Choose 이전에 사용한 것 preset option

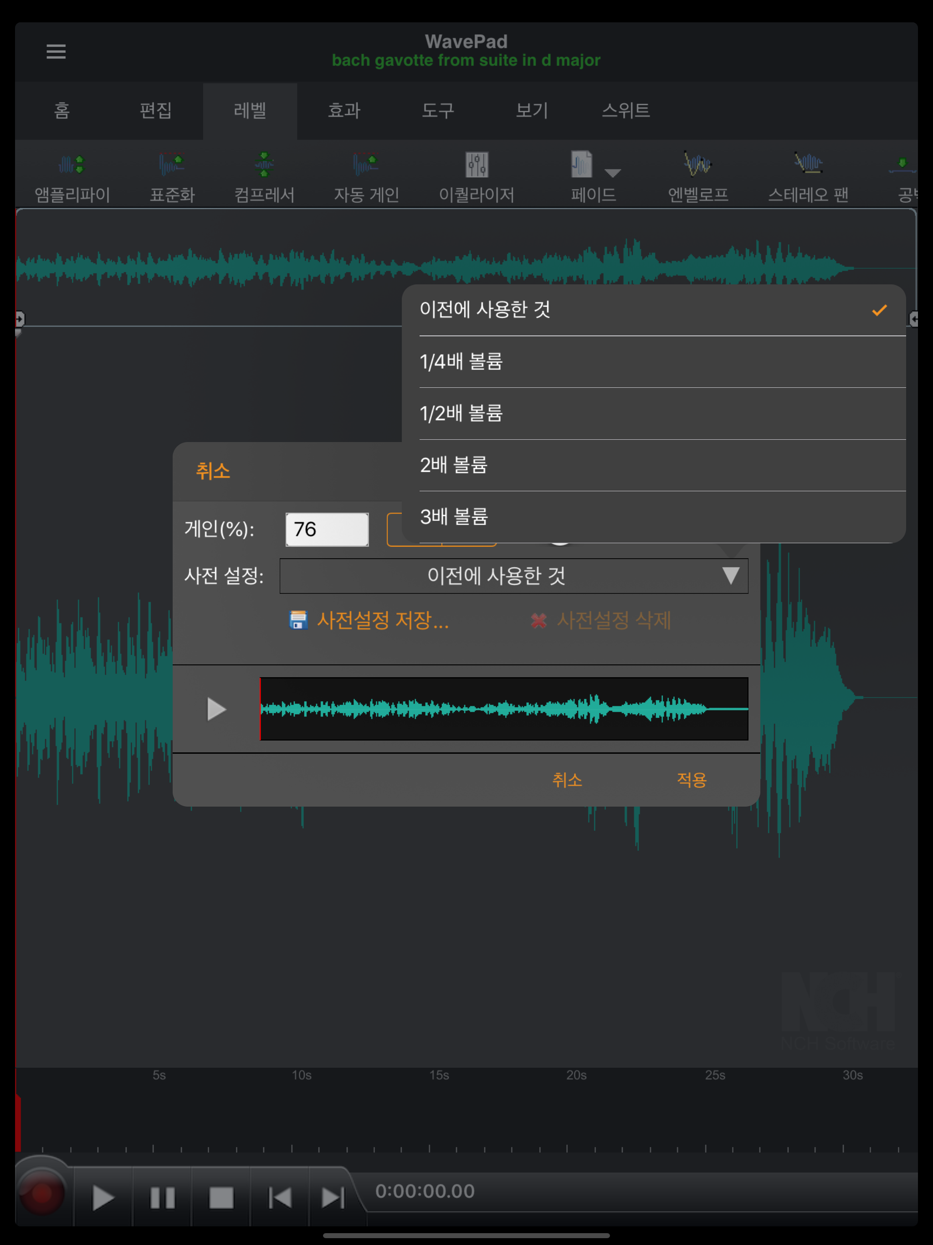pyautogui.click(x=654, y=309)
